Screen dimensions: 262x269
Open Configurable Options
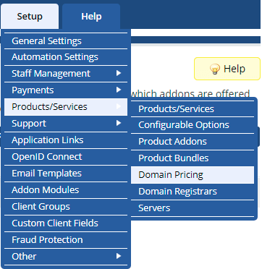tap(193, 125)
